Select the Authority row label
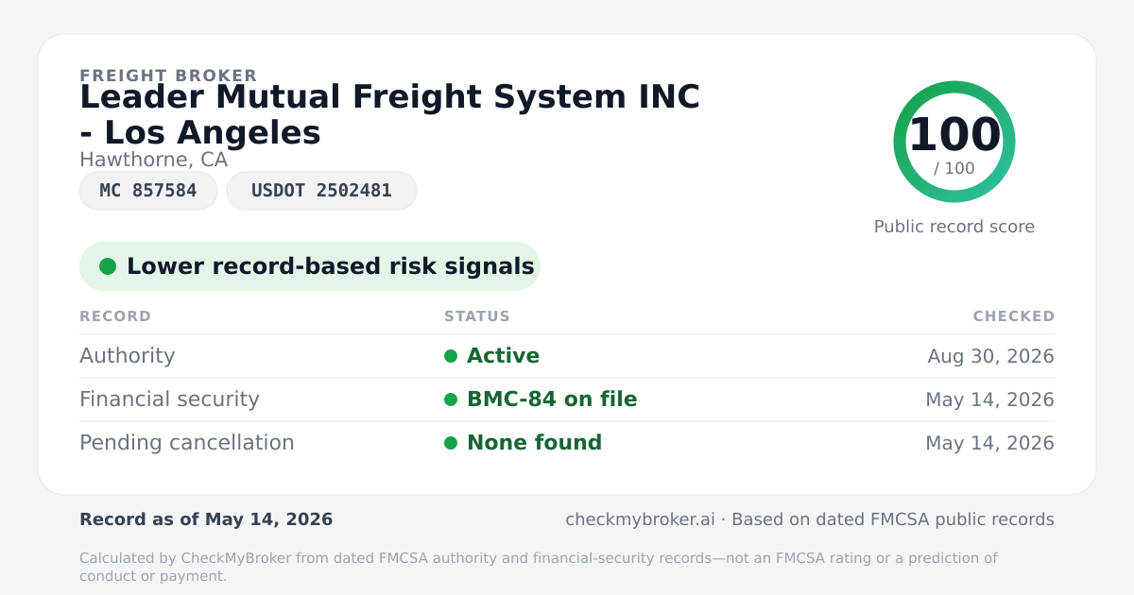Viewport: 1134px width, 595px height. point(128,356)
